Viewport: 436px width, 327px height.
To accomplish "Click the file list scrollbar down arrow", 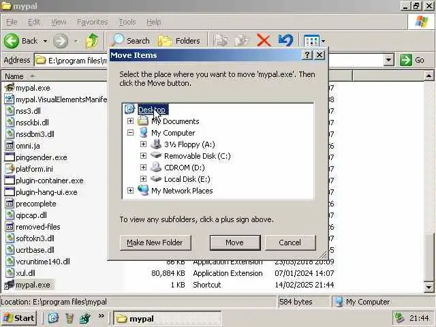I will [x=429, y=287].
